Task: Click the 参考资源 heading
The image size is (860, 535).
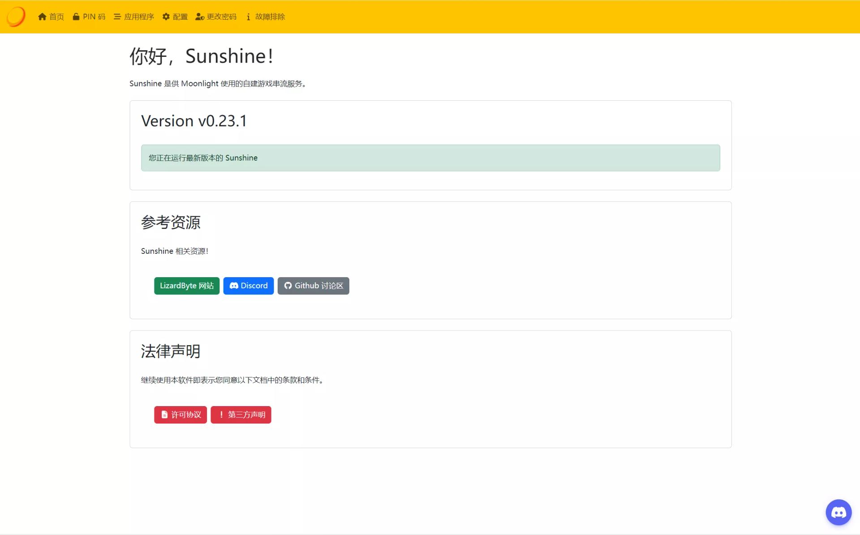Action: click(171, 223)
